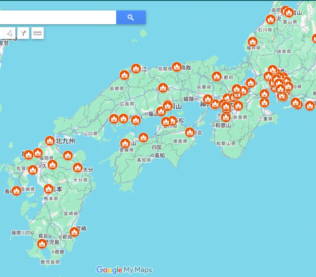Open the museum marker above 和歌山 label

pos(226,117)
